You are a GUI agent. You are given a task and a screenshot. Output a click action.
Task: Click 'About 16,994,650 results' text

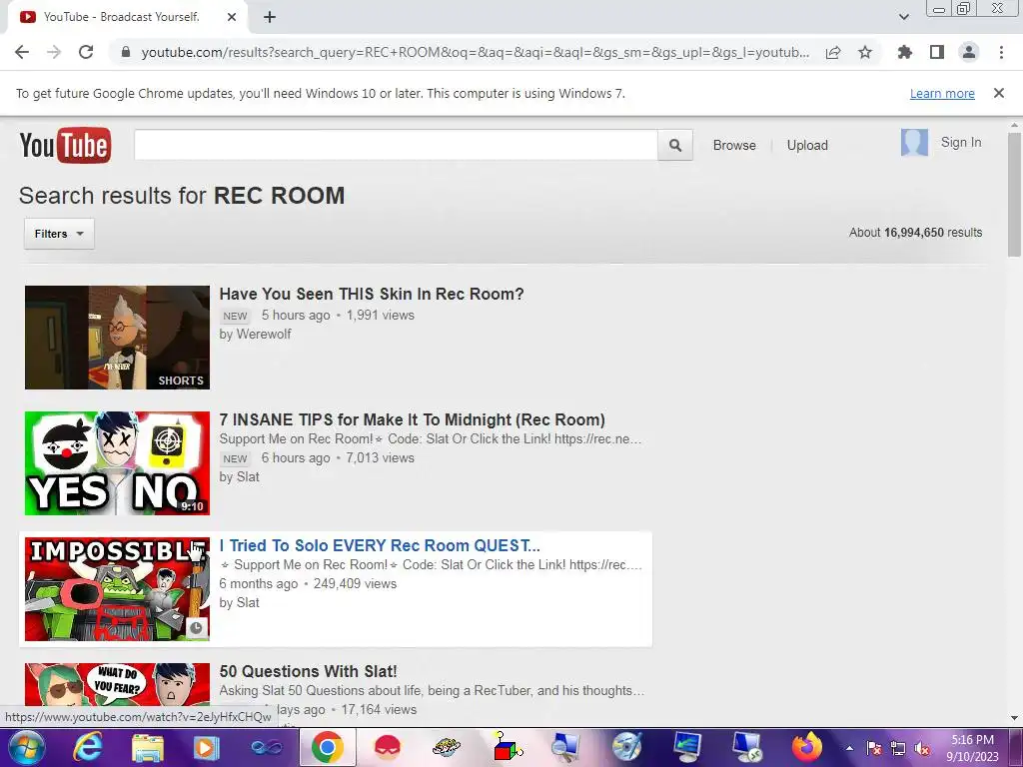[x=915, y=233]
